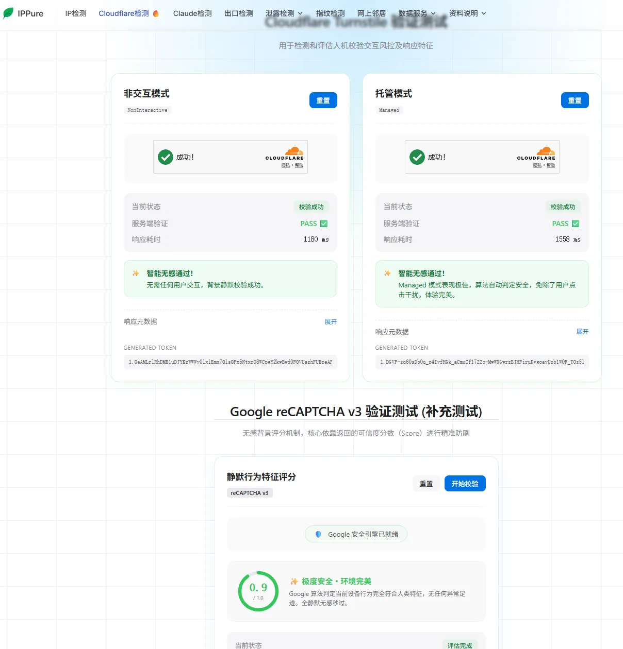Go to the 指纹检测 page

point(331,13)
